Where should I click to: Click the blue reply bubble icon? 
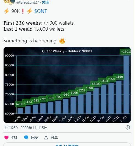point(26,138)
